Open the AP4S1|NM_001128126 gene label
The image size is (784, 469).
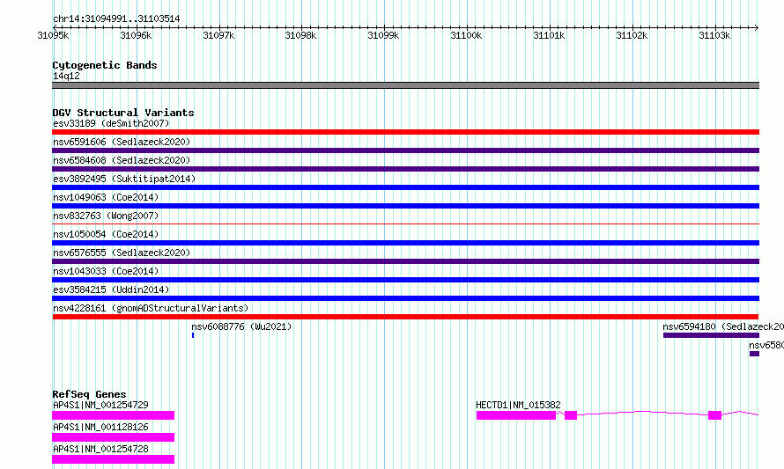(x=100, y=427)
